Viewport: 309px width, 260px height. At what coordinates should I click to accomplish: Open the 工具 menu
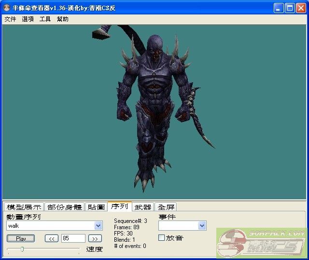click(45, 19)
